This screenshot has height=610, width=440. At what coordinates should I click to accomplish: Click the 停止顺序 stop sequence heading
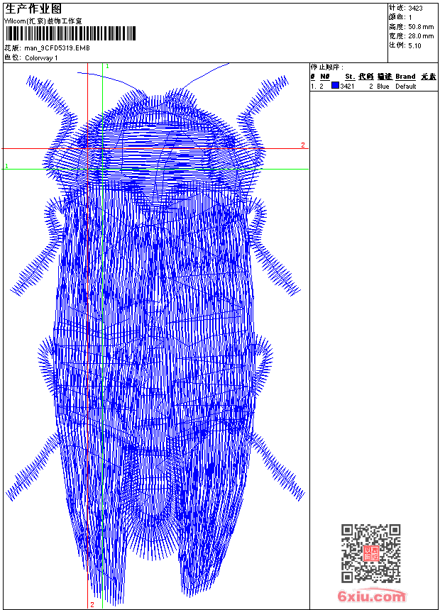click(327, 67)
